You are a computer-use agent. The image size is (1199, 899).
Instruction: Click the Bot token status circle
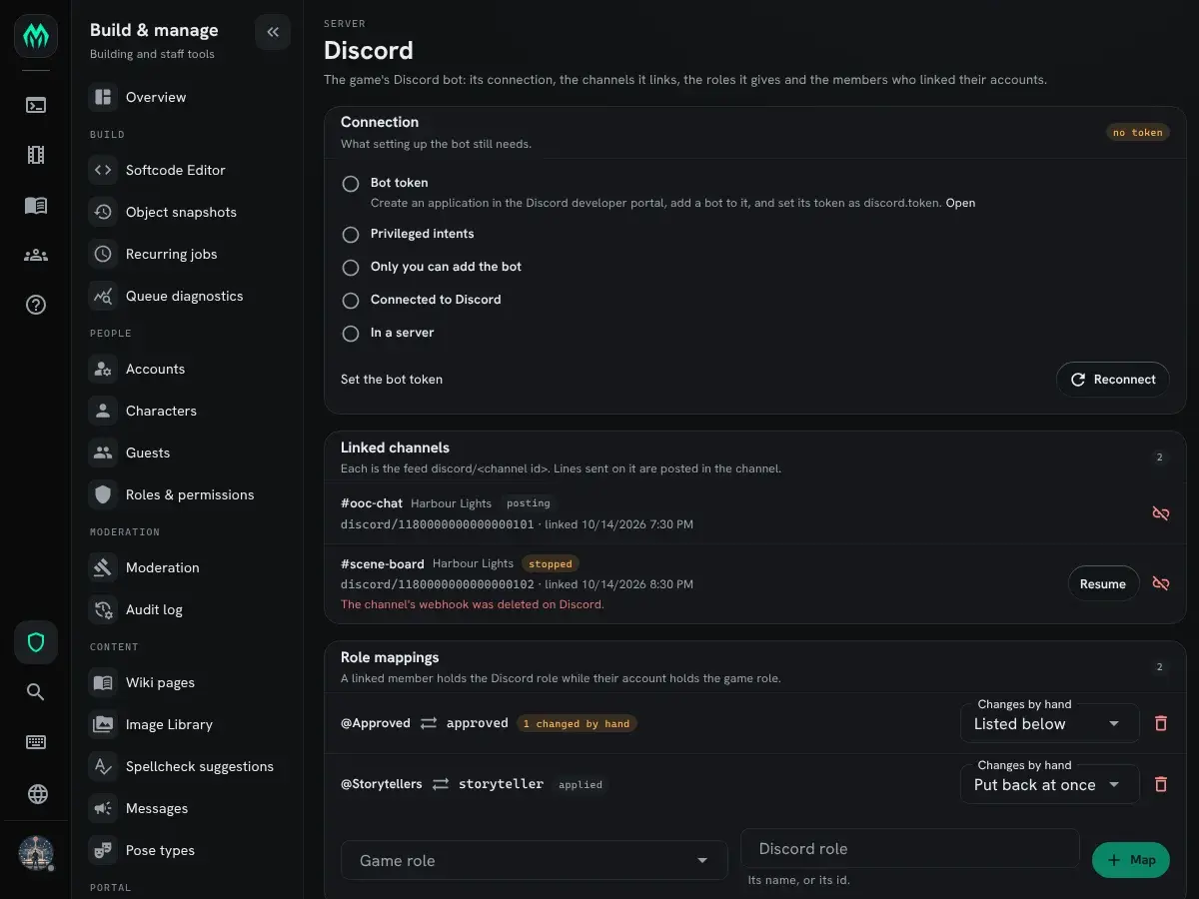pyautogui.click(x=351, y=184)
